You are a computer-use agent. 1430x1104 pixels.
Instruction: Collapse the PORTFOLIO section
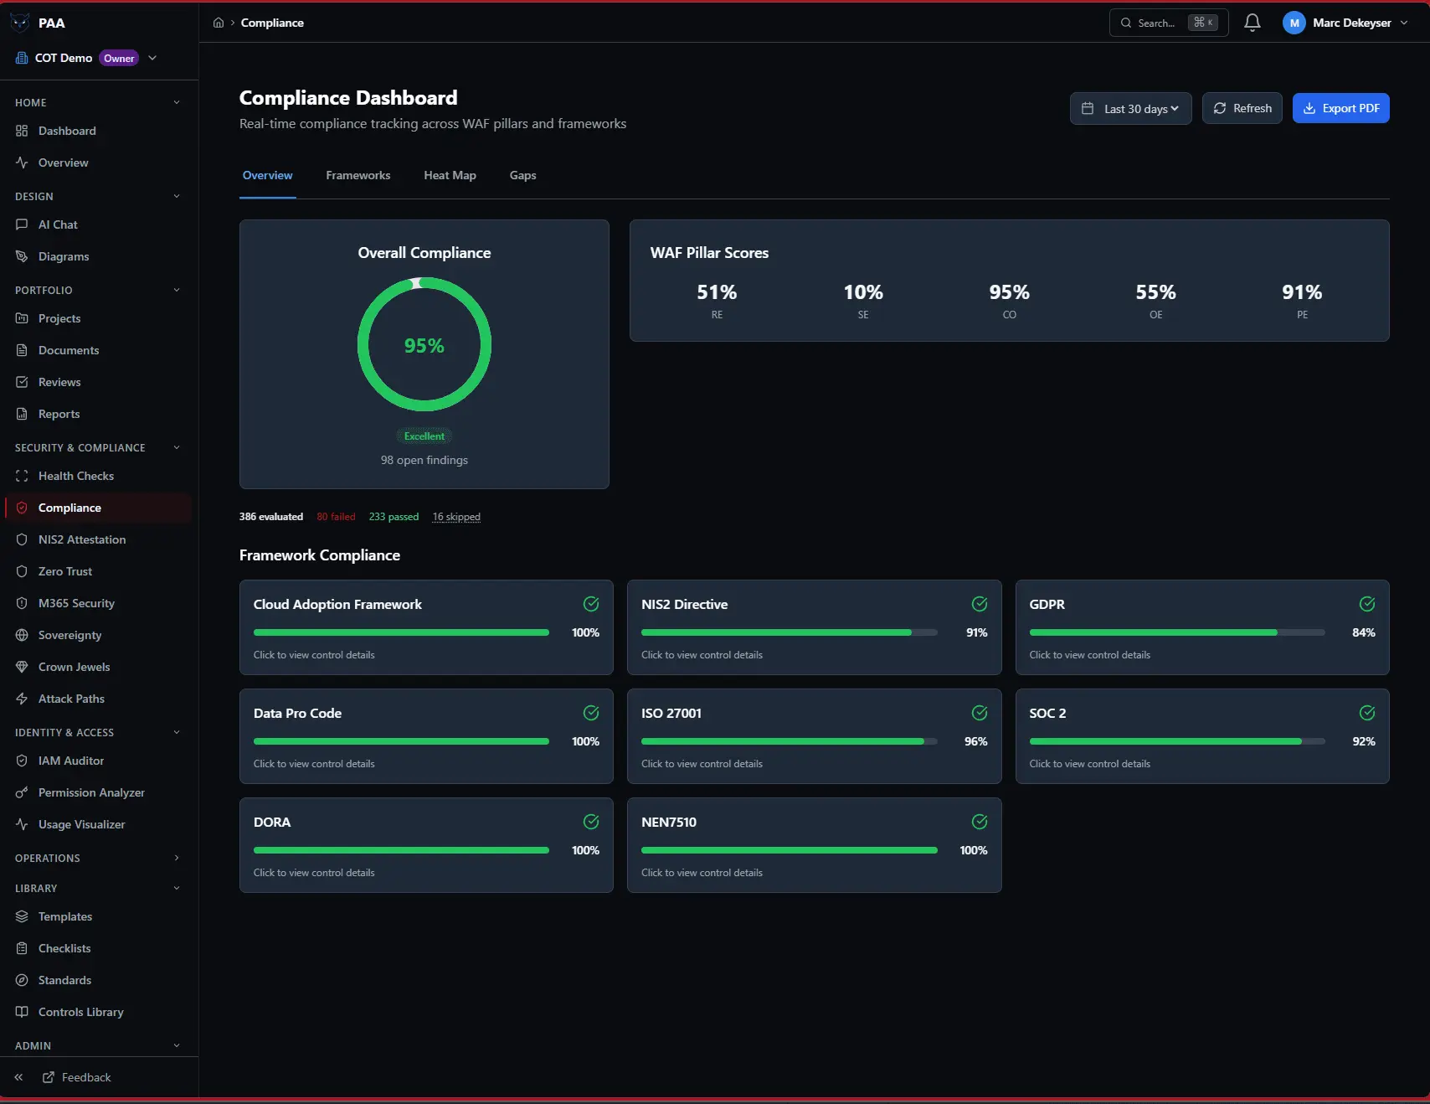coord(177,290)
